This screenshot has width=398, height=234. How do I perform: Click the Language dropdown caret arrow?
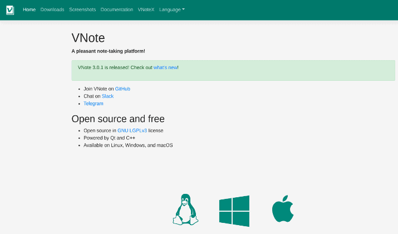click(184, 9)
